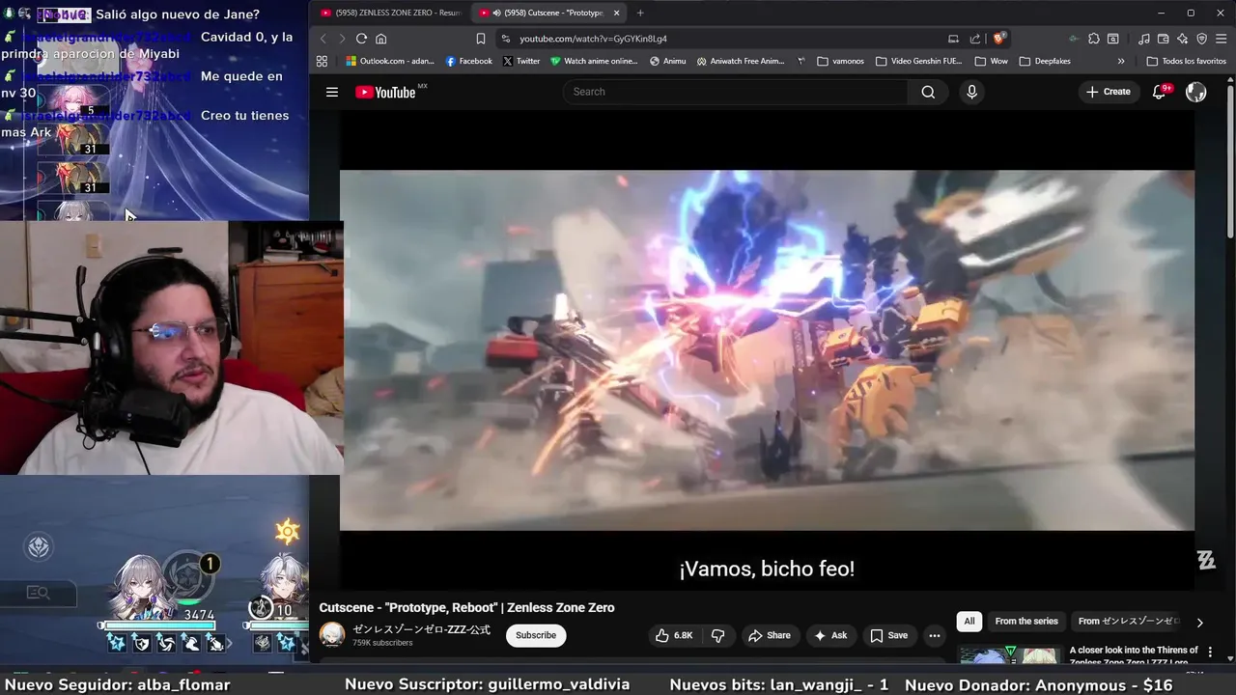Open the Video Genshin FUE bookmarks folder

tap(919, 61)
